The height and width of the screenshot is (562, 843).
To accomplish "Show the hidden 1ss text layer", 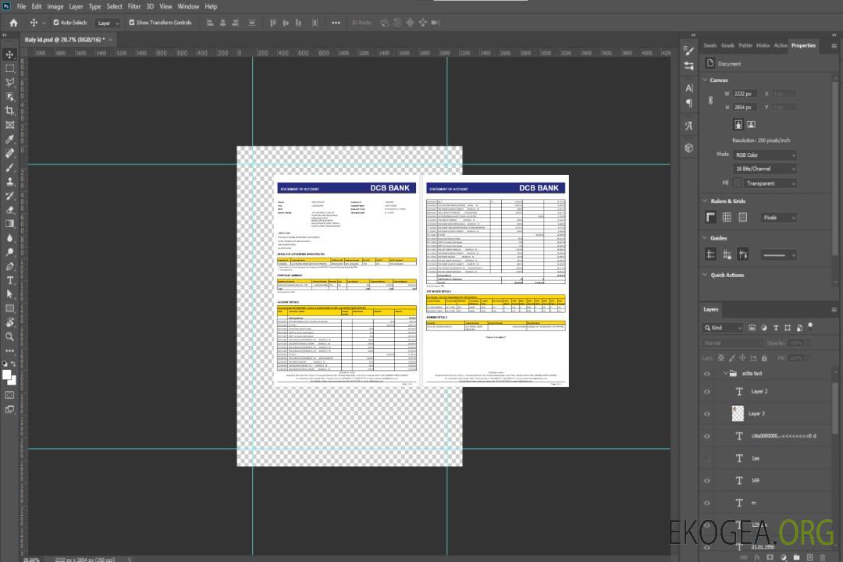I will point(707,458).
